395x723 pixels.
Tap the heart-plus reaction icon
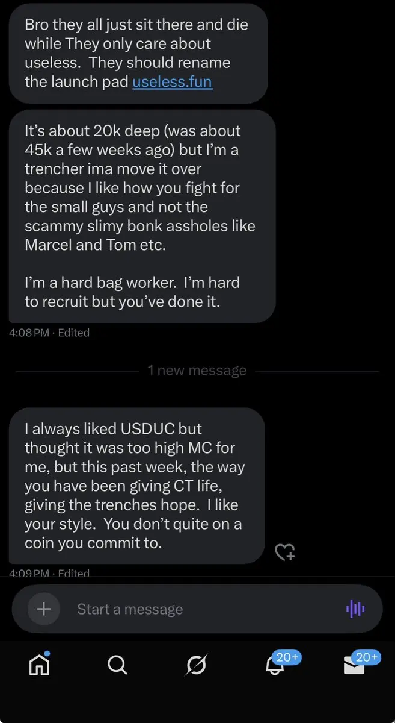click(x=284, y=551)
